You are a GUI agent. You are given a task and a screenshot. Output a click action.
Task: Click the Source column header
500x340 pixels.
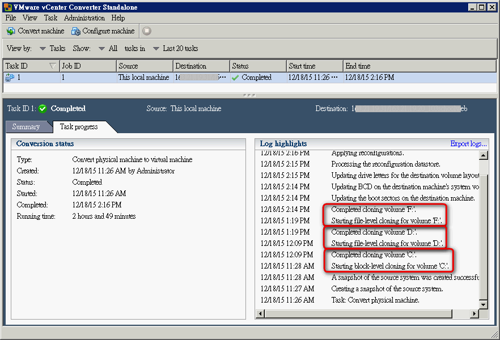[x=145, y=66]
